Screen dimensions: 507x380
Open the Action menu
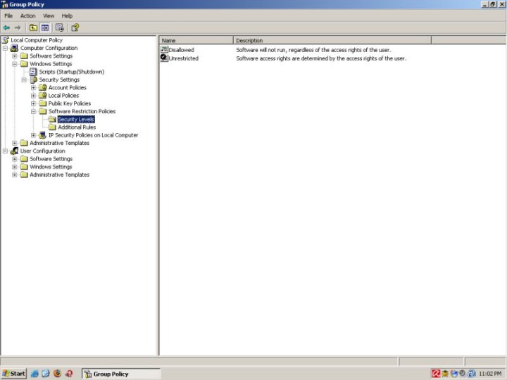point(27,15)
